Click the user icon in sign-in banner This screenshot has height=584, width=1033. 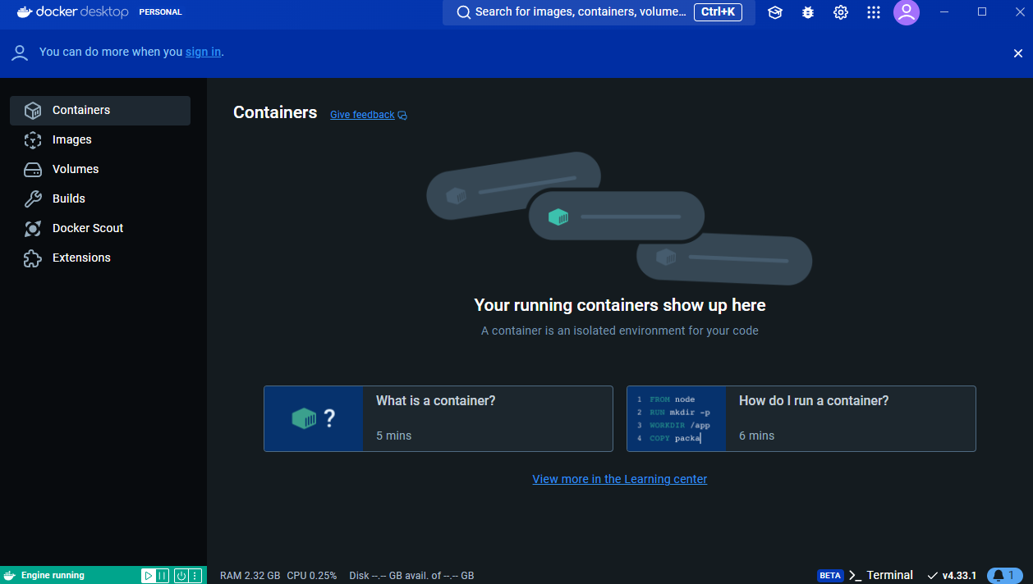20,53
